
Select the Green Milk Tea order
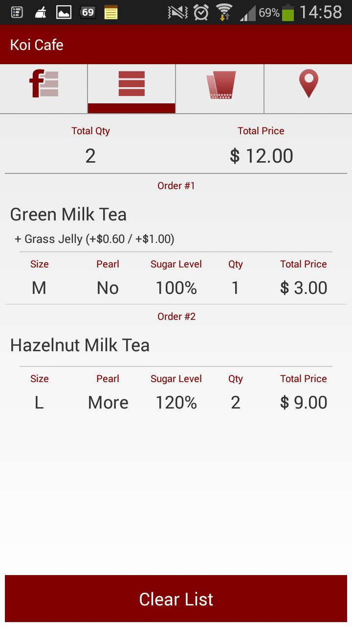68,214
